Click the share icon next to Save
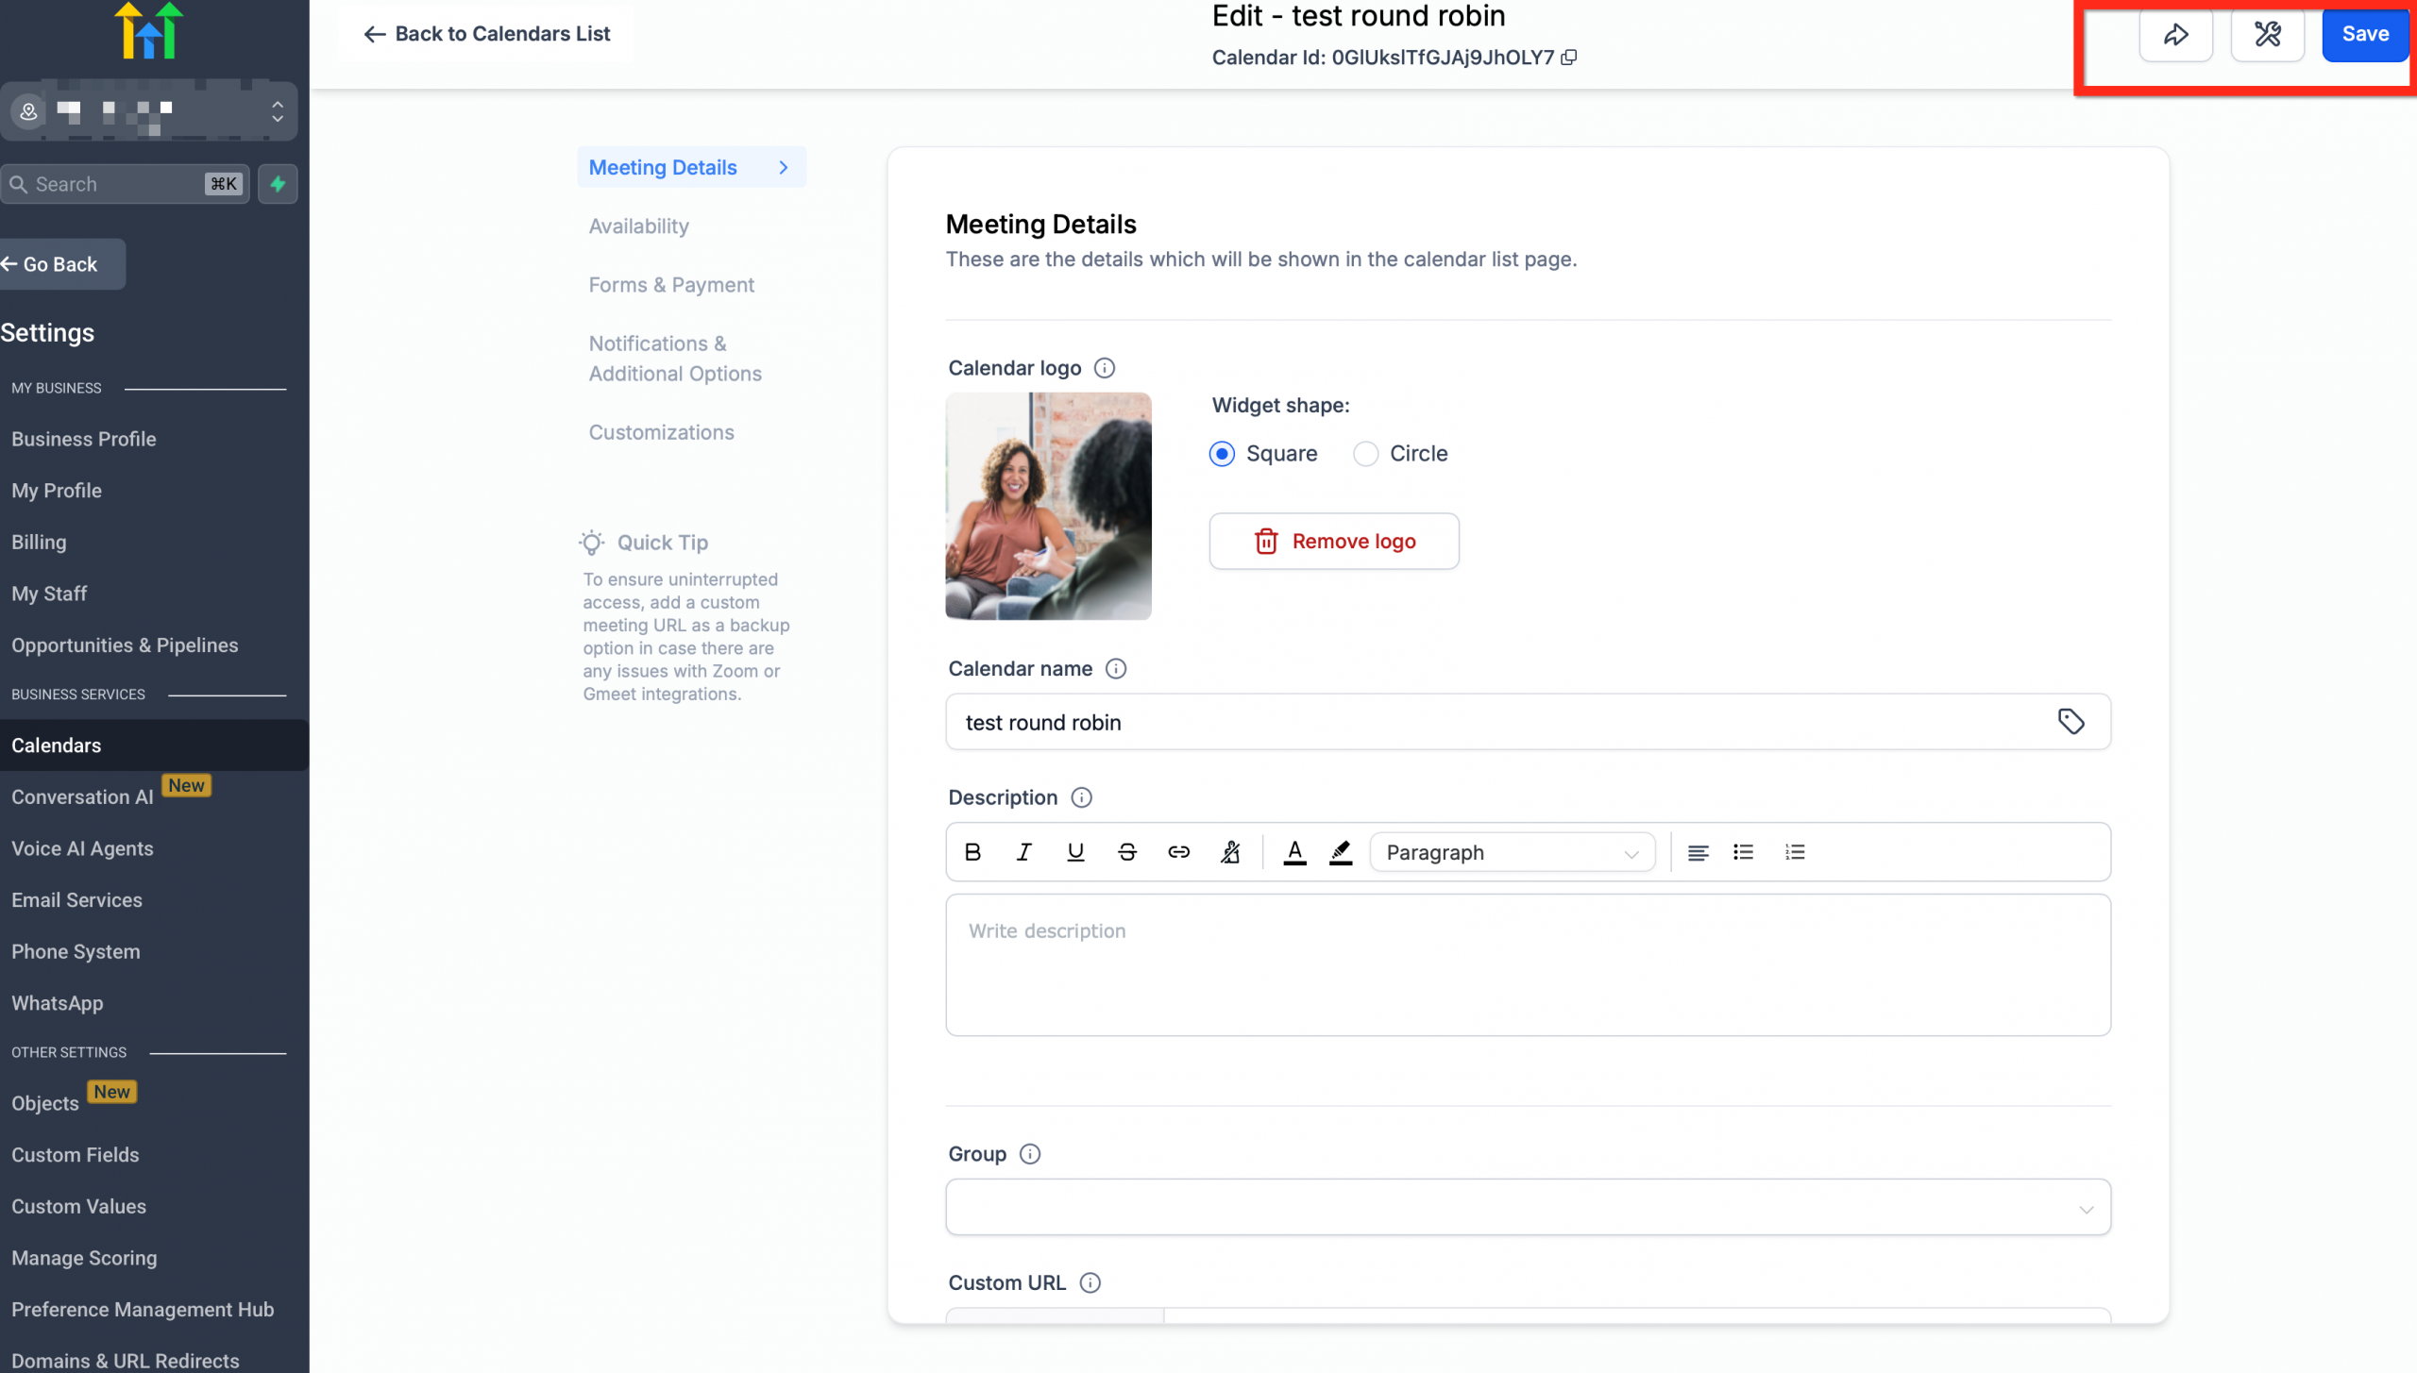This screenshot has width=2417, height=1373. coord(2176,34)
